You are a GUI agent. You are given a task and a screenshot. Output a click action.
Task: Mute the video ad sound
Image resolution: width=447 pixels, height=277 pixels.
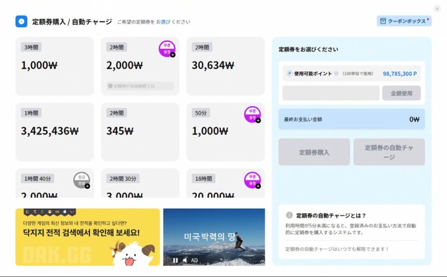[185, 260]
